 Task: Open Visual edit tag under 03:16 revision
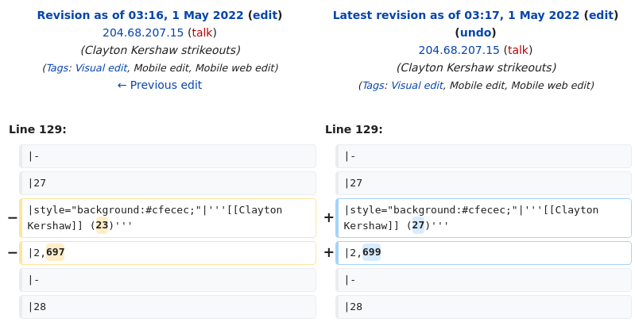(x=101, y=68)
